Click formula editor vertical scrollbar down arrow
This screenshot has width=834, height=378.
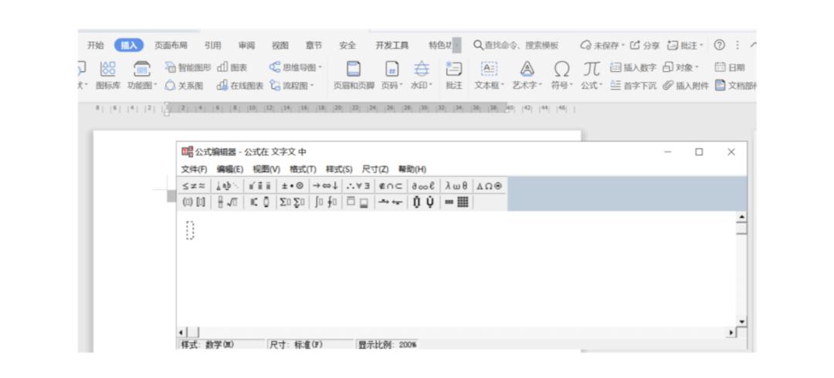tap(741, 322)
